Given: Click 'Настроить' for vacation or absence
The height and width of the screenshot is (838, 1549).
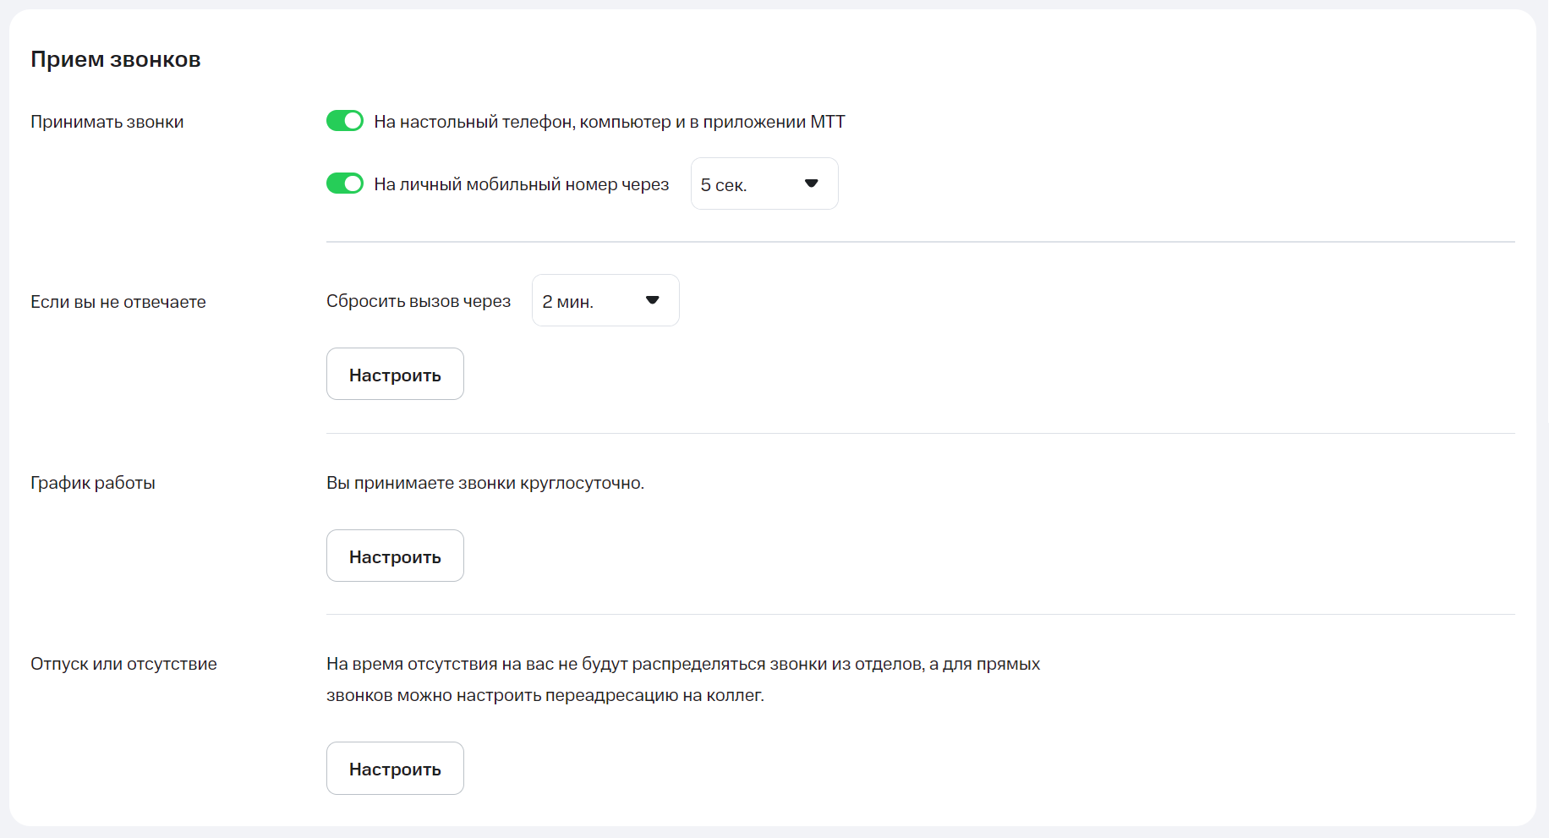Looking at the screenshot, I should [395, 768].
